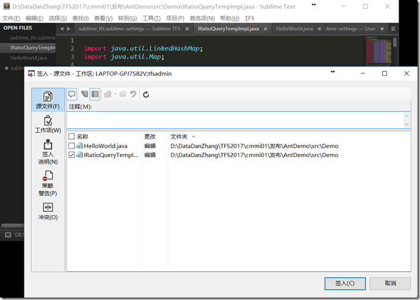420x300 pixels.
Task: Click the Sublime minimap thumbnail
Action: click(x=378, y=51)
